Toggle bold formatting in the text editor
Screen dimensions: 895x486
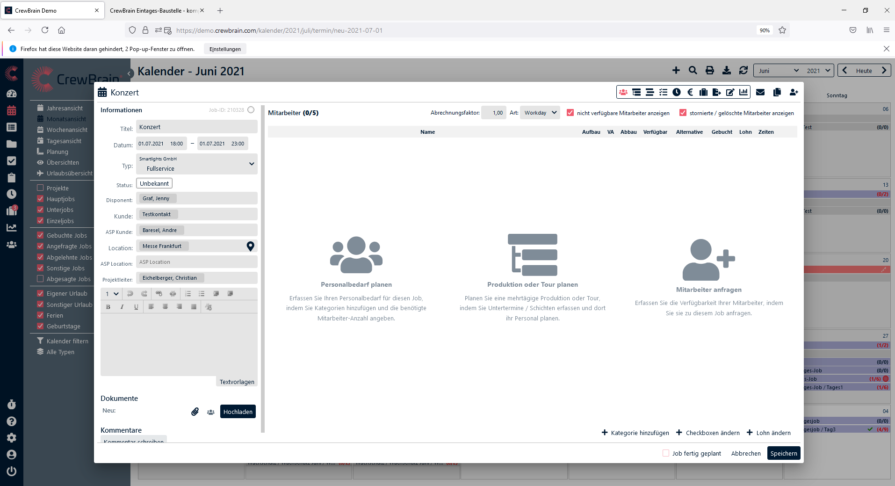tap(108, 307)
